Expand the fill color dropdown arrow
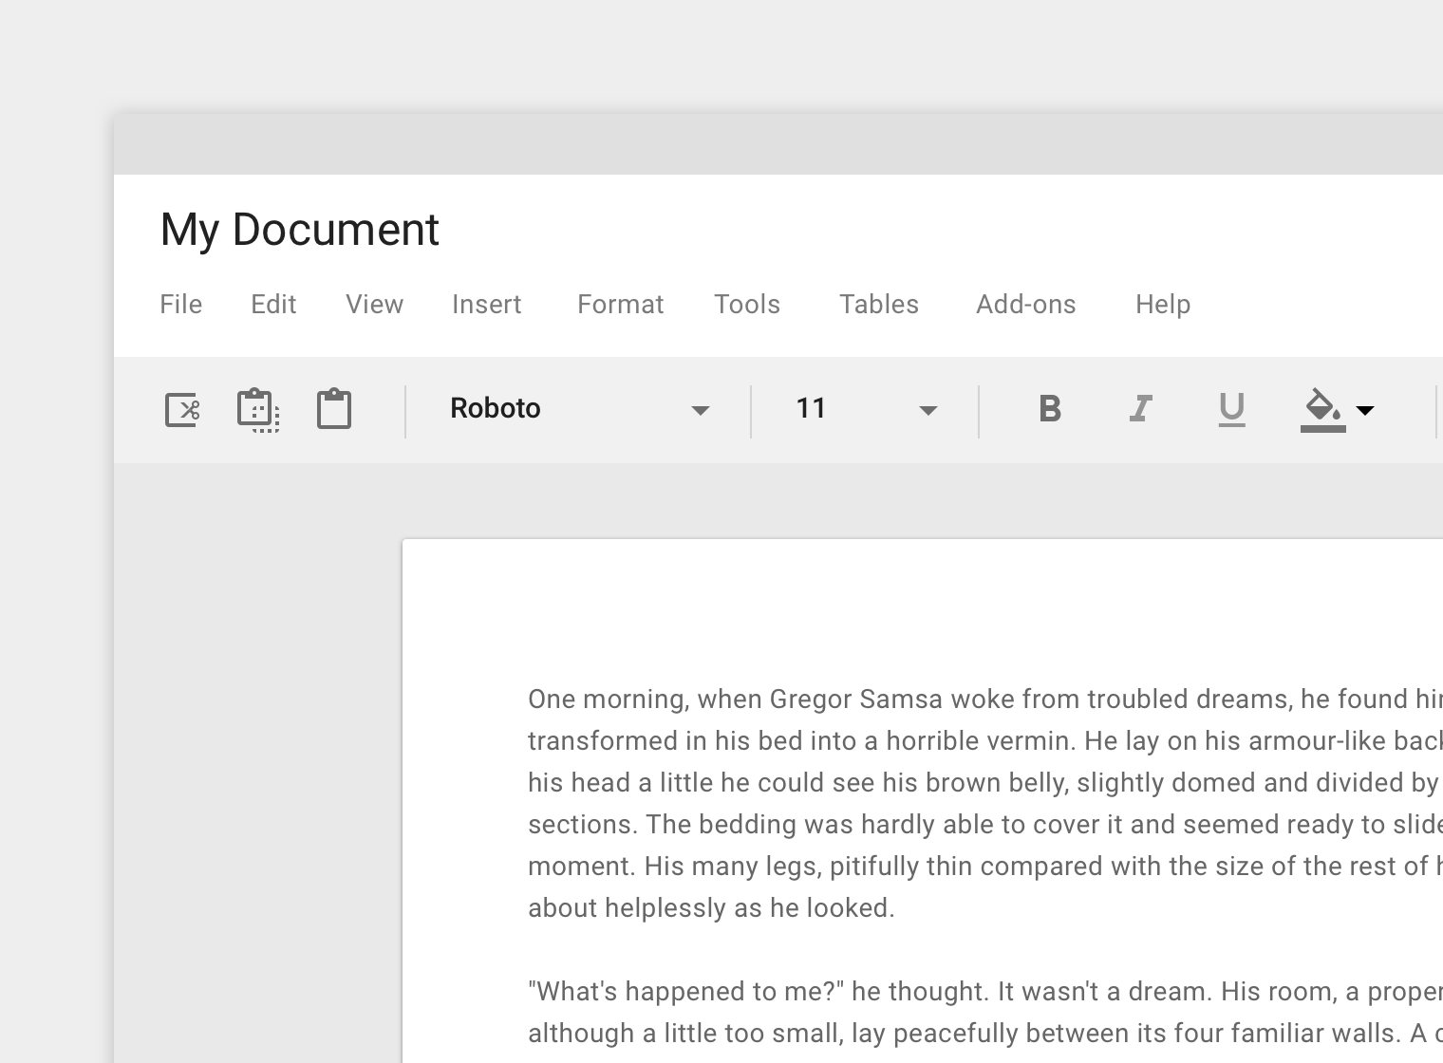 click(1365, 410)
